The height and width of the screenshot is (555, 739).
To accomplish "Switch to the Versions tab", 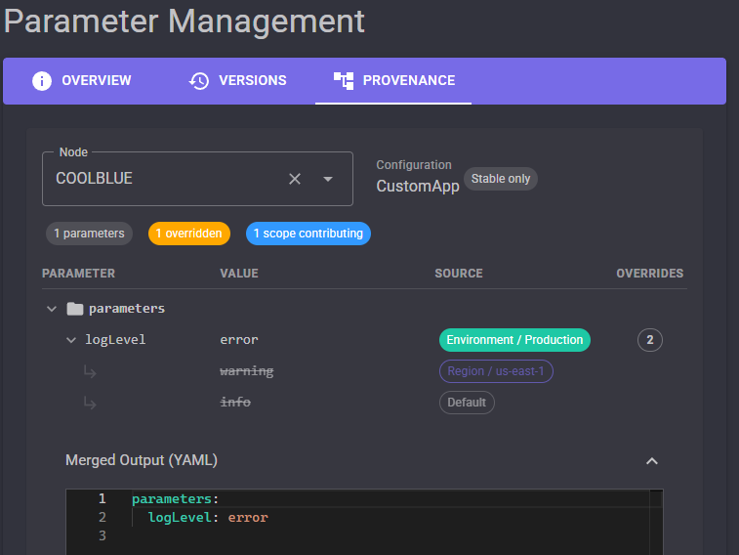I will [237, 81].
